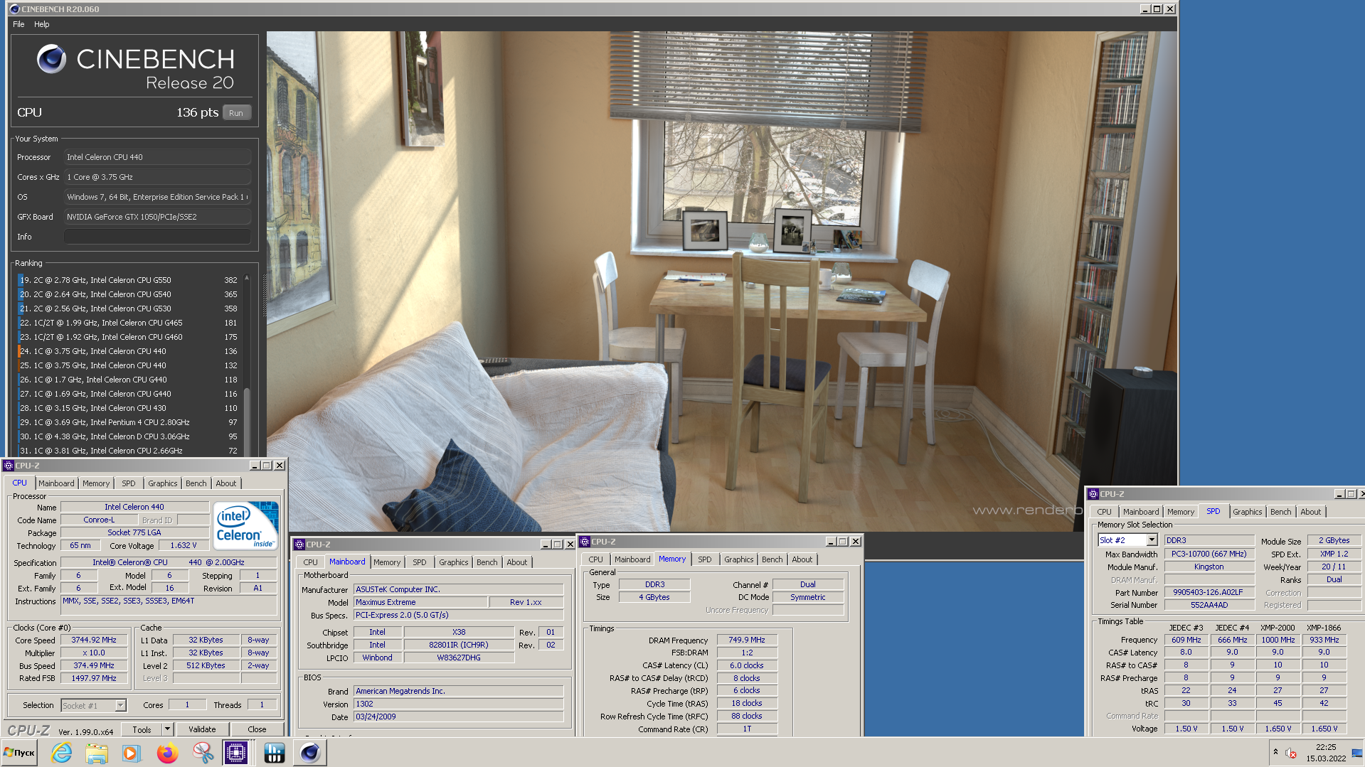1365x767 pixels.
Task: Click Kingston module manufacturer field
Action: click(x=1209, y=567)
